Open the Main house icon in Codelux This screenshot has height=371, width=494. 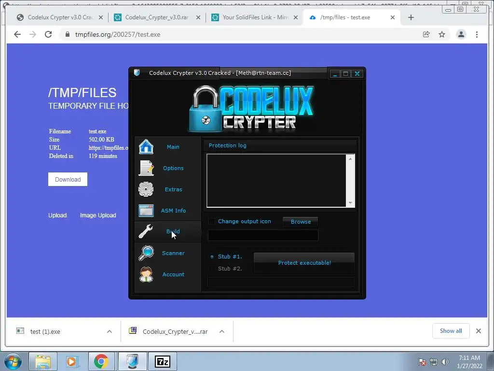tap(146, 147)
